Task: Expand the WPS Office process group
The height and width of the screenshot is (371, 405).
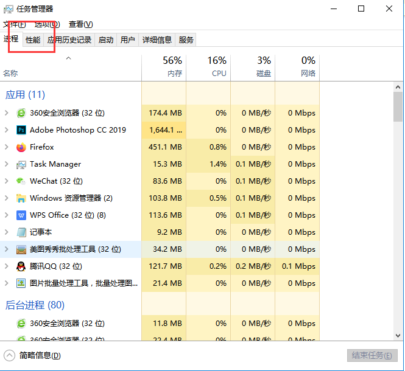Action: (7, 215)
